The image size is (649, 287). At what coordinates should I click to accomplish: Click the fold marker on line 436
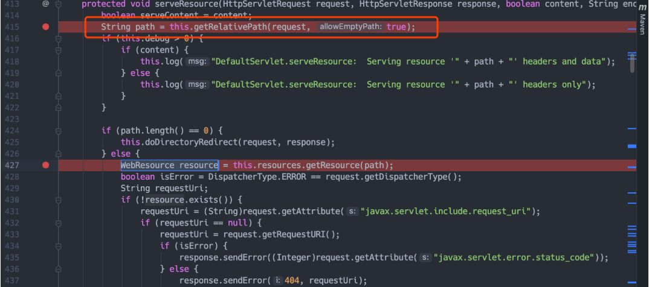[x=58, y=270]
